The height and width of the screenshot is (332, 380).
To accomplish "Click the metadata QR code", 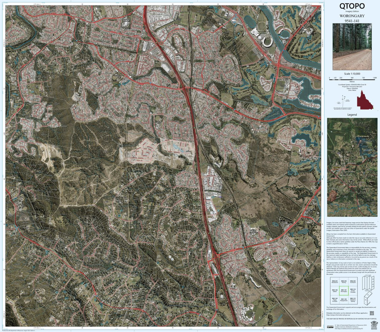I will [372, 313].
